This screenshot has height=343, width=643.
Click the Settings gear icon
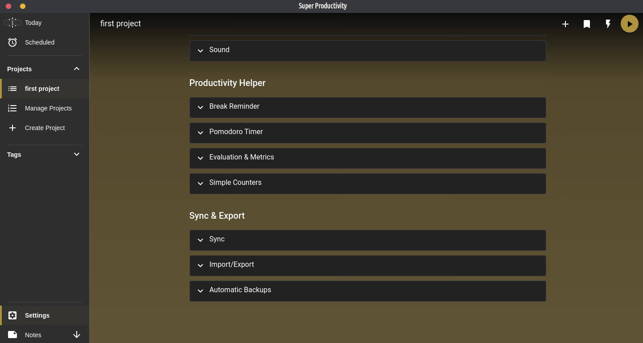pos(12,315)
